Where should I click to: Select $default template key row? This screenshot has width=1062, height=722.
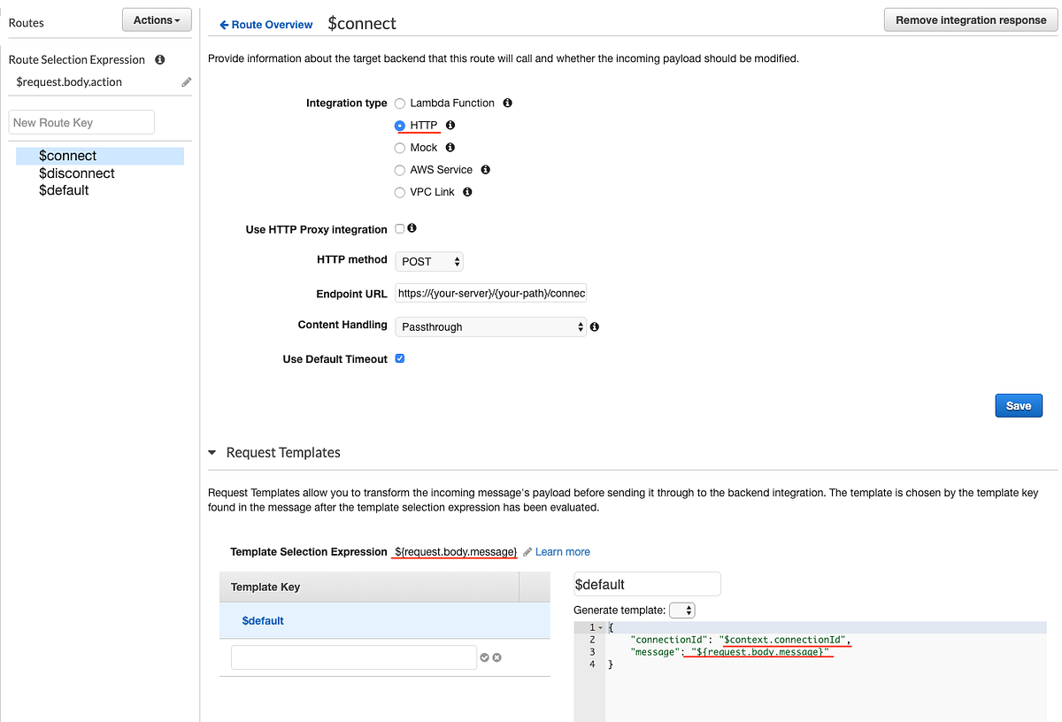pyautogui.click(x=385, y=620)
